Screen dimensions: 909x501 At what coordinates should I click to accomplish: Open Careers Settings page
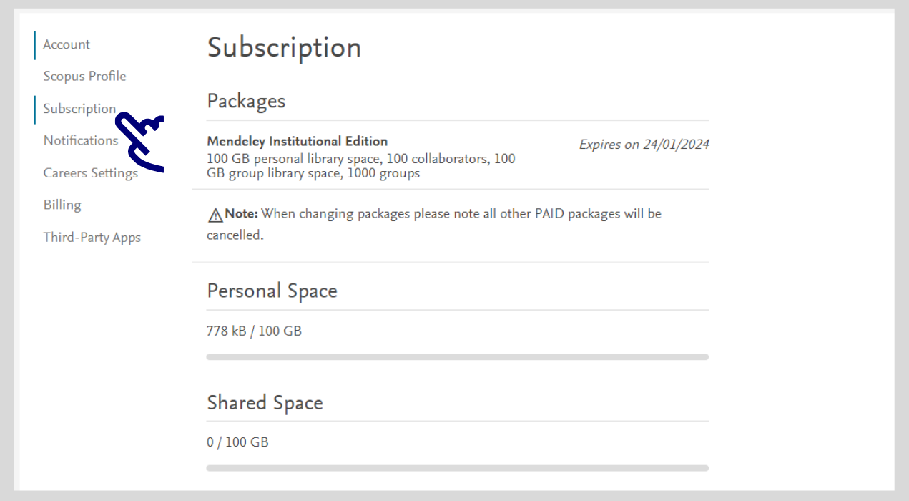pyautogui.click(x=91, y=173)
